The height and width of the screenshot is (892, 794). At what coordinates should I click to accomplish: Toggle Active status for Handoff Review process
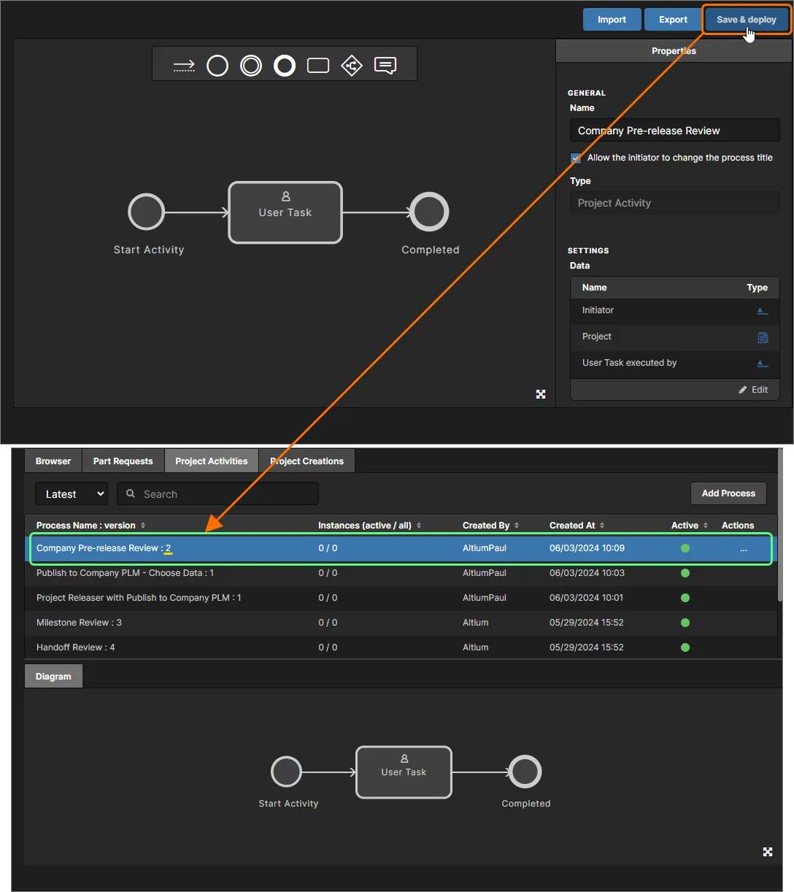tap(685, 647)
